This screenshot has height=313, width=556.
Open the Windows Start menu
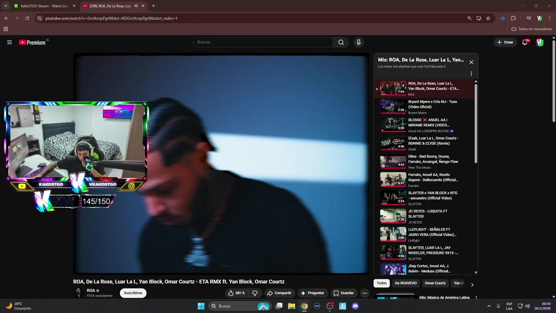[x=201, y=306]
